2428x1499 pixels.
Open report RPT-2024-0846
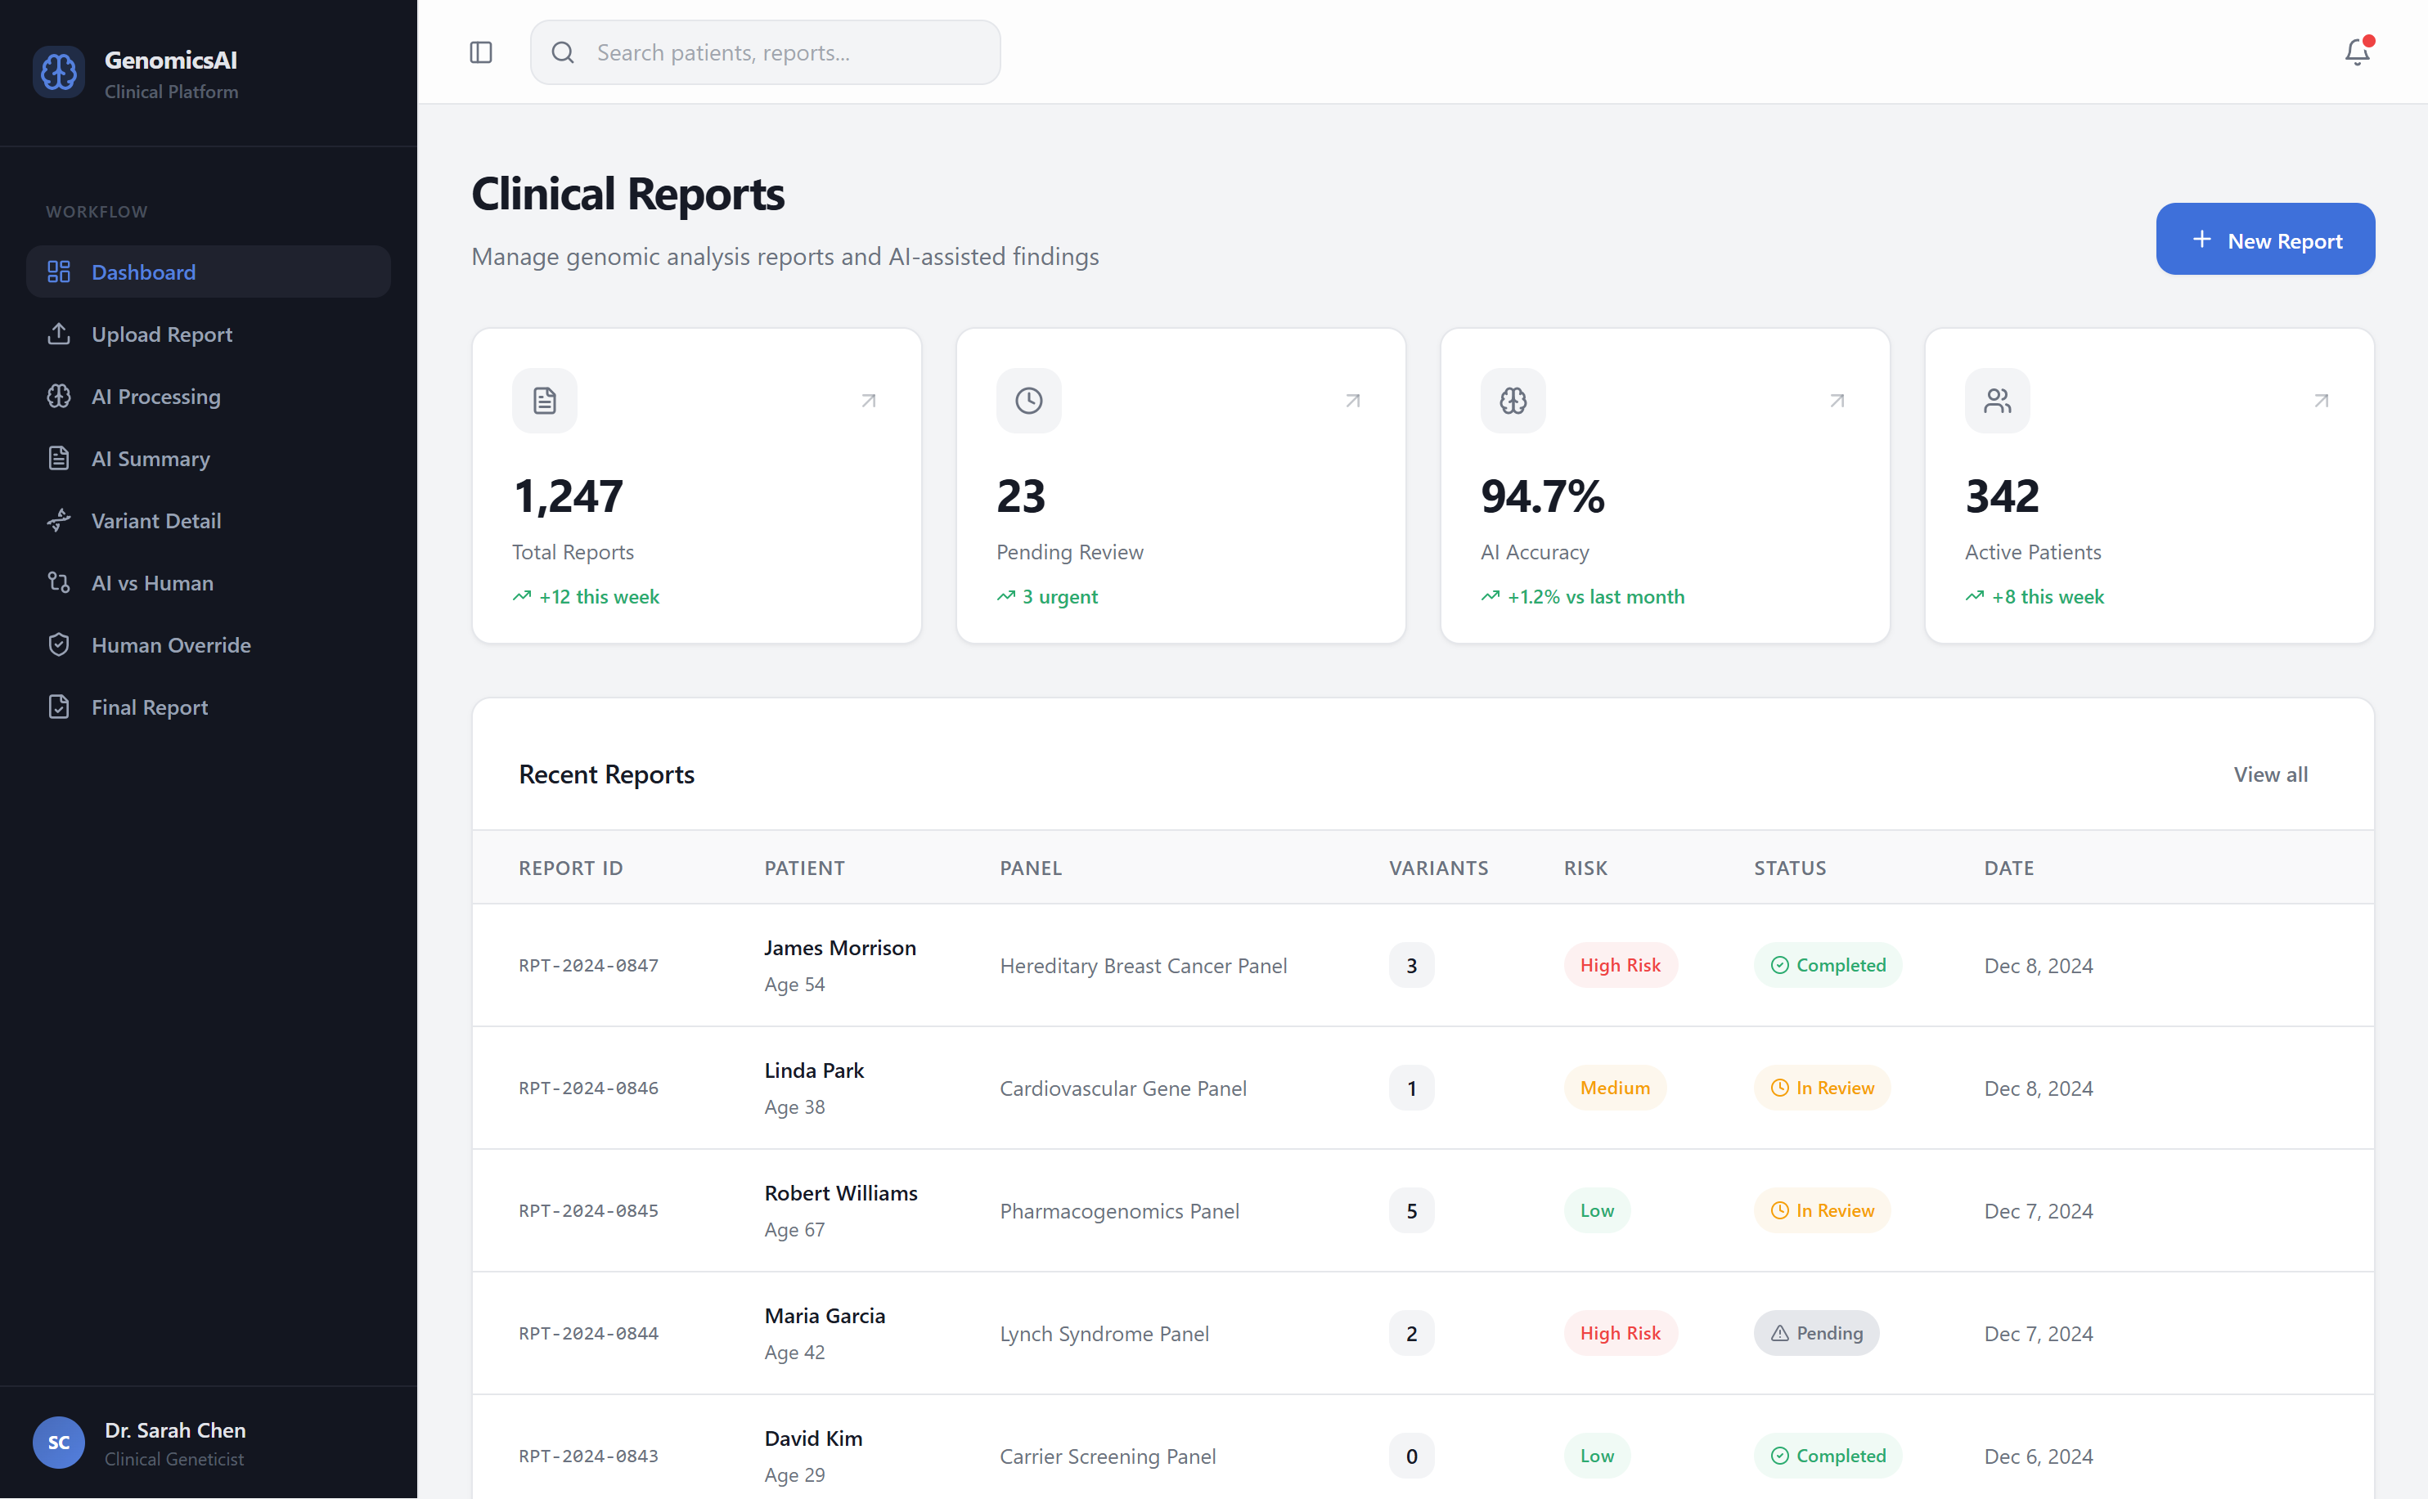pos(589,1088)
